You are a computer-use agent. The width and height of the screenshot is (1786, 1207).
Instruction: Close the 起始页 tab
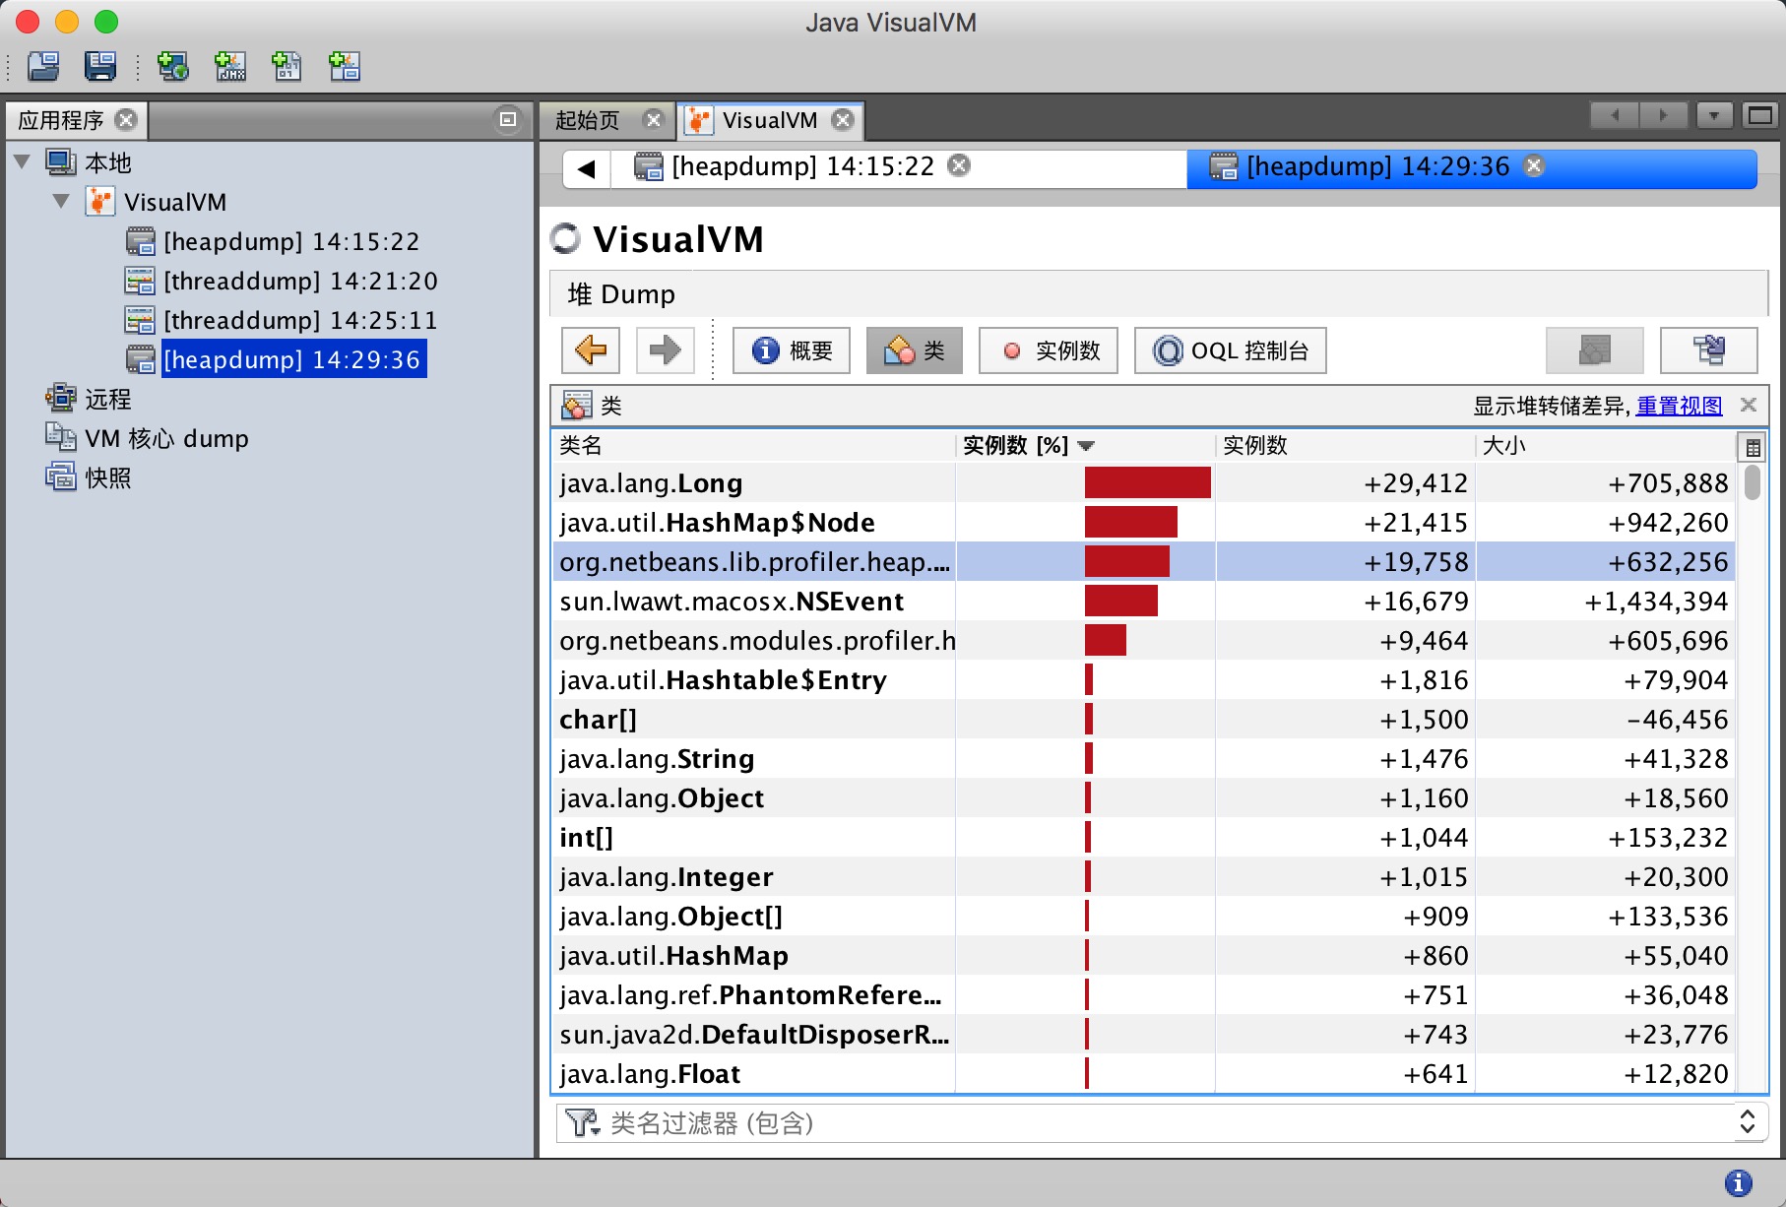click(653, 119)
